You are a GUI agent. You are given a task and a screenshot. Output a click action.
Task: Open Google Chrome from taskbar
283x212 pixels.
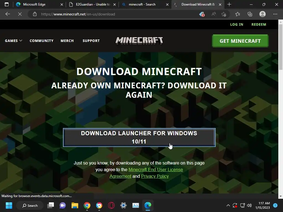point(87,205)
